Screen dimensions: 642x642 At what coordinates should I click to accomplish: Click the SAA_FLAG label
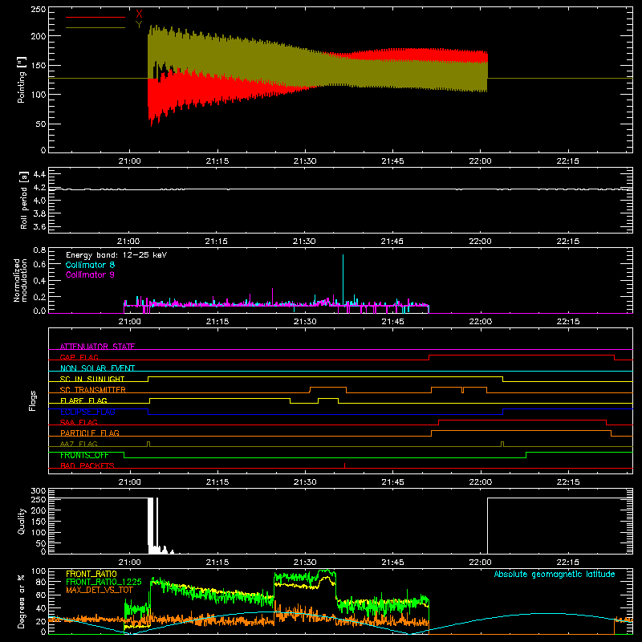tap(79, 422)
